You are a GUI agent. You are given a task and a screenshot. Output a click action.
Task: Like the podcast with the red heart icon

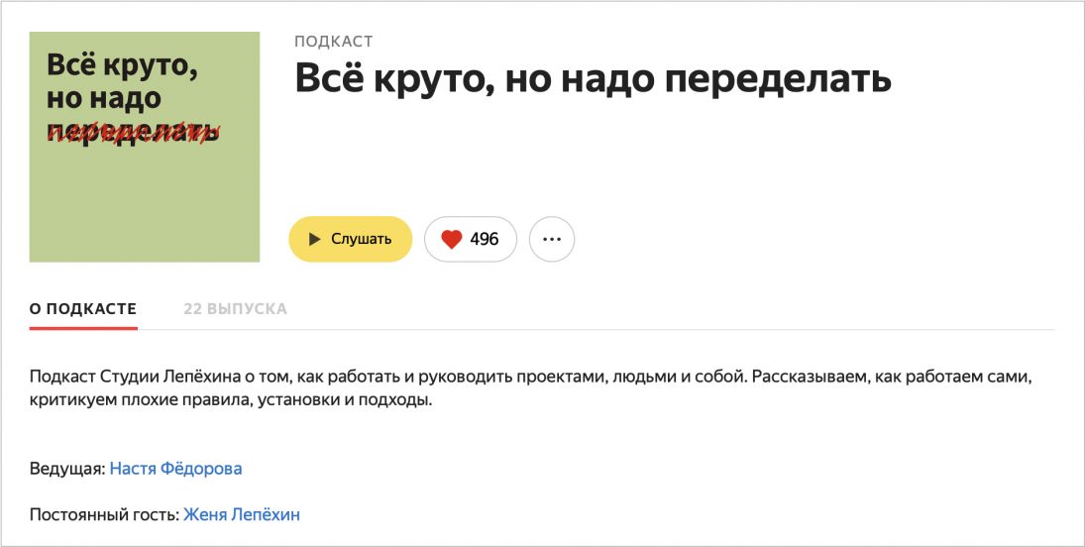(452, 239)
